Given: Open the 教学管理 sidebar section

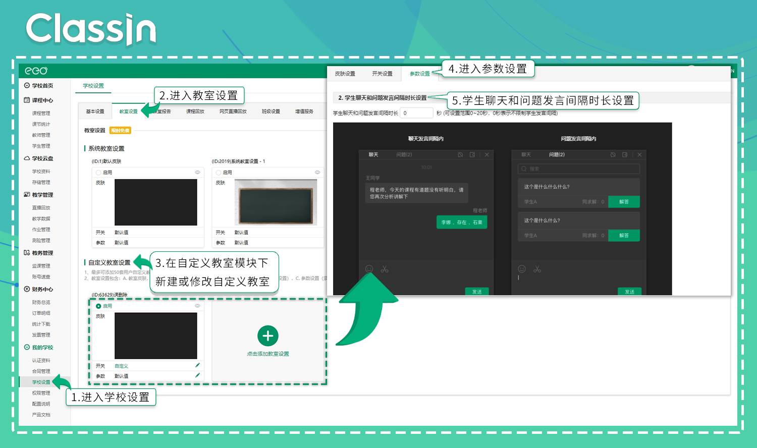Looking at the screenshot, I should (38, 195).
